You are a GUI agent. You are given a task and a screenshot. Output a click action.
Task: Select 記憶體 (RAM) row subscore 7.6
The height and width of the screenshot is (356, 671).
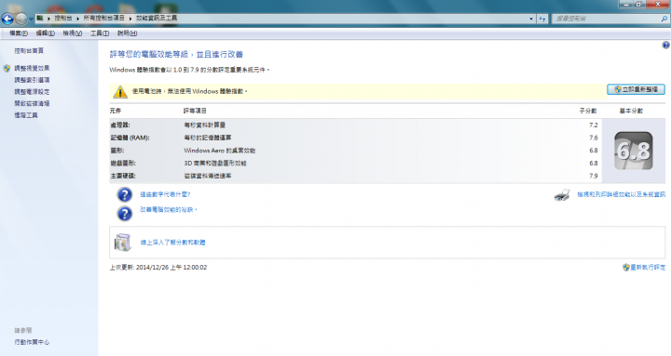(593, 138)
